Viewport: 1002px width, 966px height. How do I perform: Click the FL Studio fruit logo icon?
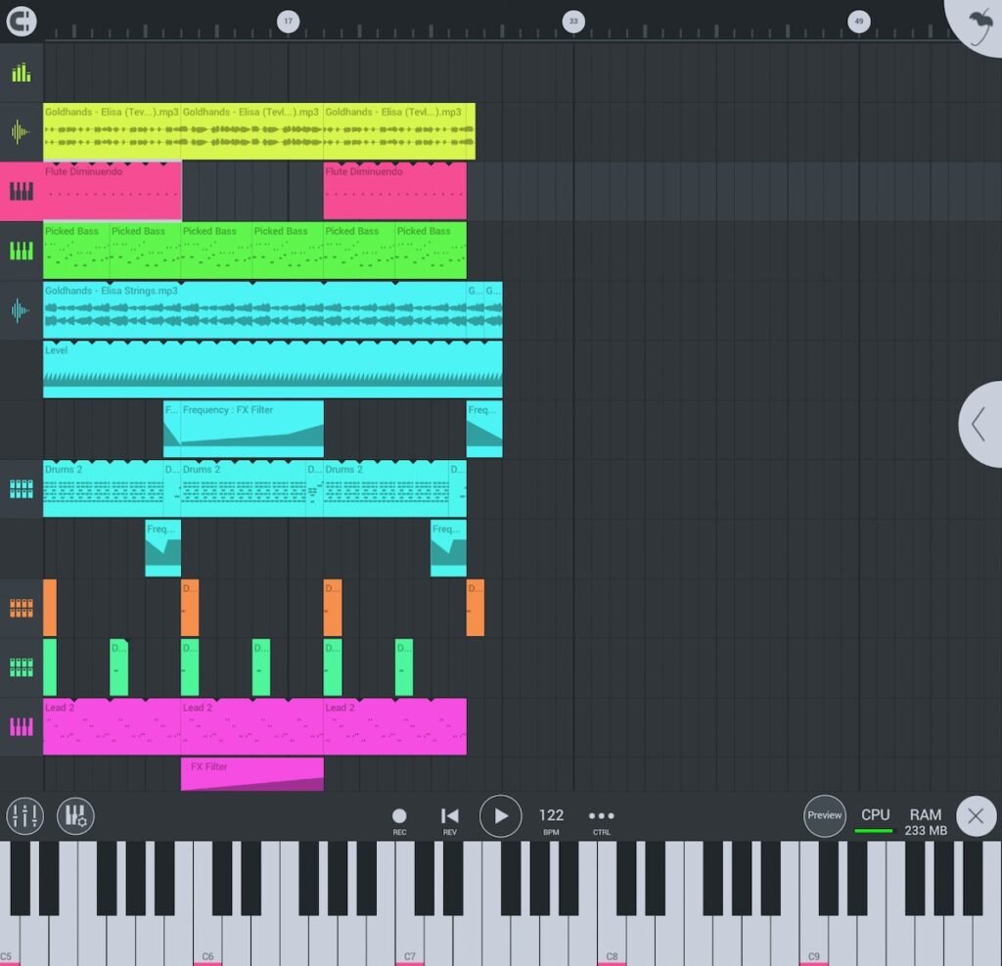pos(979,23)
